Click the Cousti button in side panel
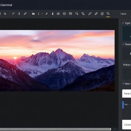 pos(127,125)
